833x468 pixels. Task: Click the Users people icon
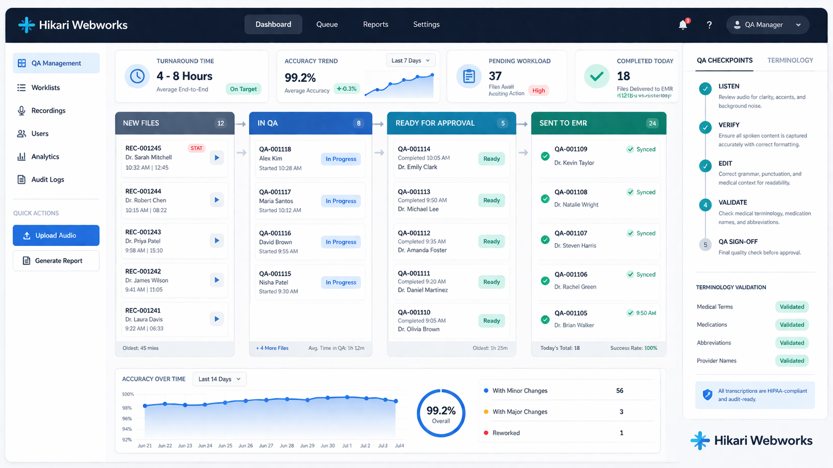21,133
